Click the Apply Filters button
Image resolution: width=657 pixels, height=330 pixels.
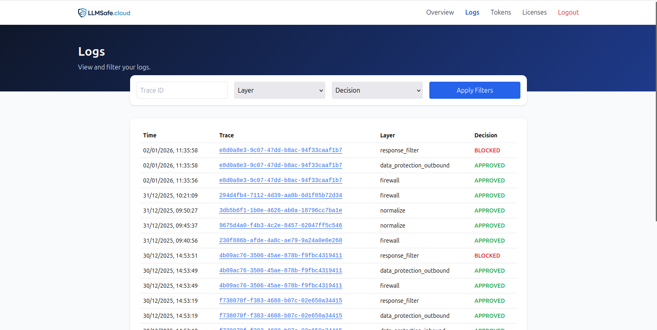[475, 90]
